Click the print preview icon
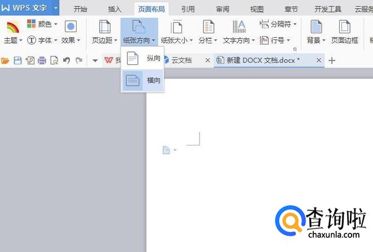Viewport: 373px width, 252px height. click(54, 61)
